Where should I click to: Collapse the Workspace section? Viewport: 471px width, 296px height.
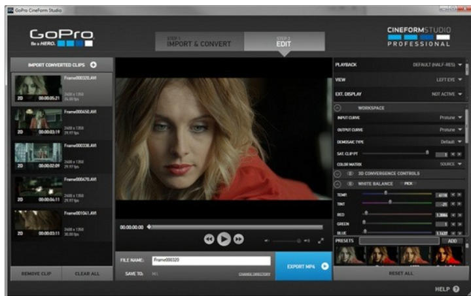coord(338,107)
